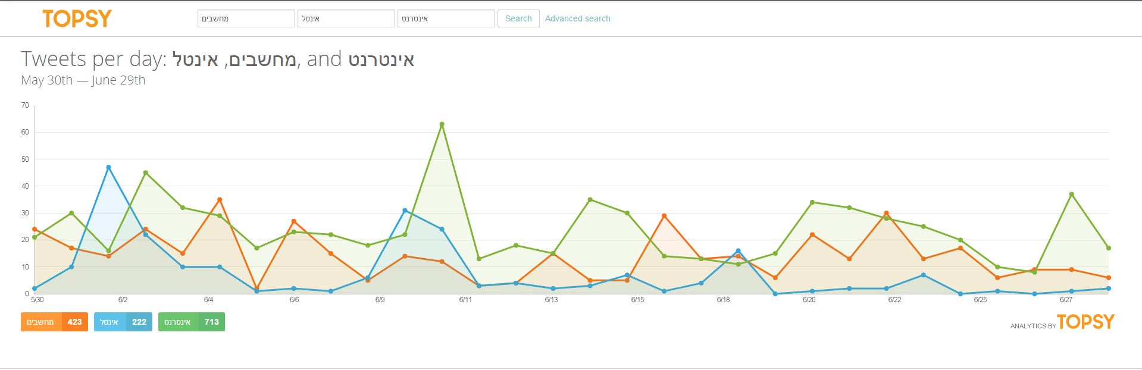Click the 6/4 x-axis date label
The image size is (1142, 370).
point(208,300)
